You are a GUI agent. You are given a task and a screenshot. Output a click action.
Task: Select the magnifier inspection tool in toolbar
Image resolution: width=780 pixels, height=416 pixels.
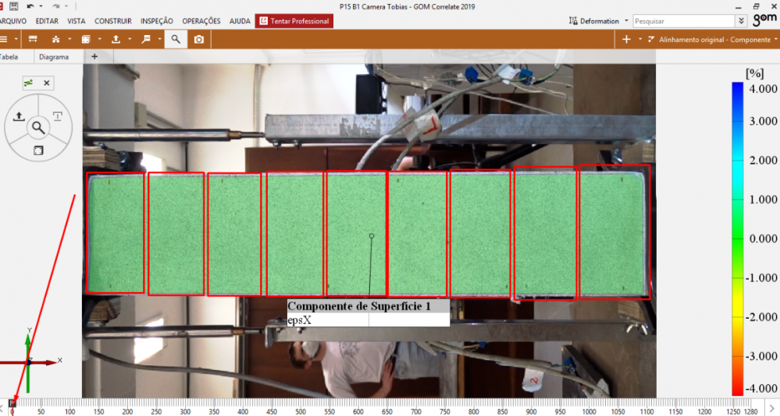point(176,39)
